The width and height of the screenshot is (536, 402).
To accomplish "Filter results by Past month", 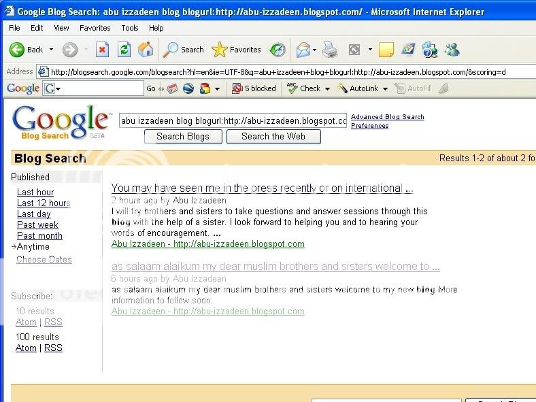I will pos(39,236).
